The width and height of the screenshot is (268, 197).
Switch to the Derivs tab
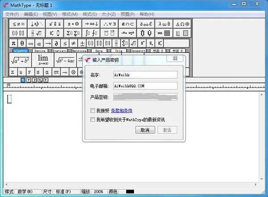(40, 51)
